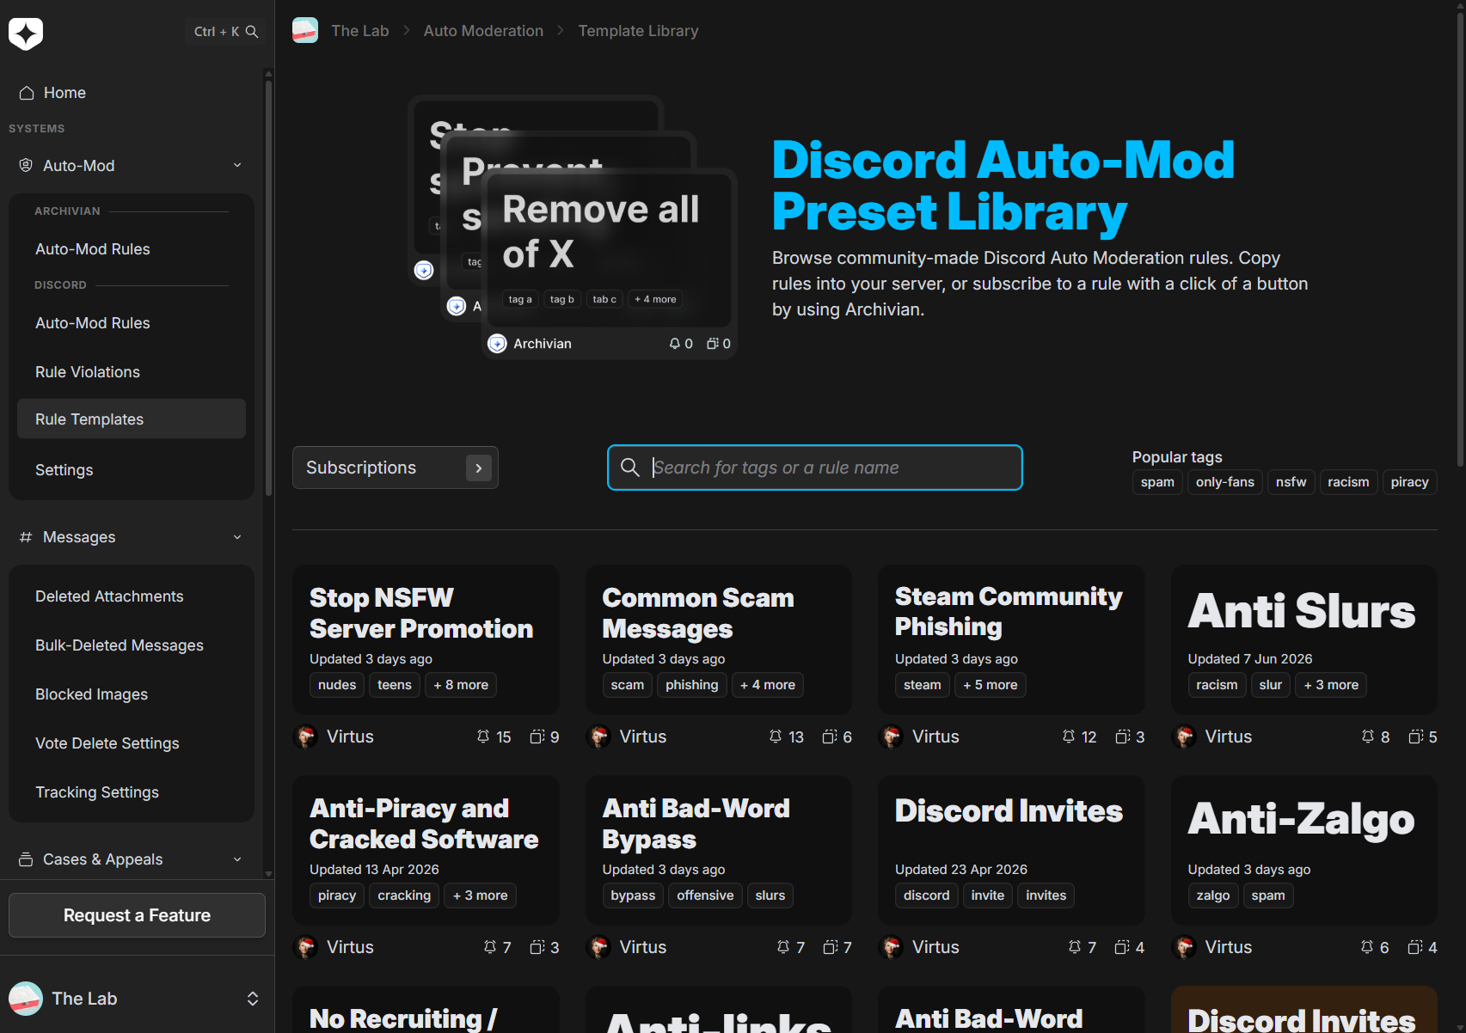Viewport: 1466px width, 1033px height.
Task: Select Rule Templates menu item
Action: (132, 419)
